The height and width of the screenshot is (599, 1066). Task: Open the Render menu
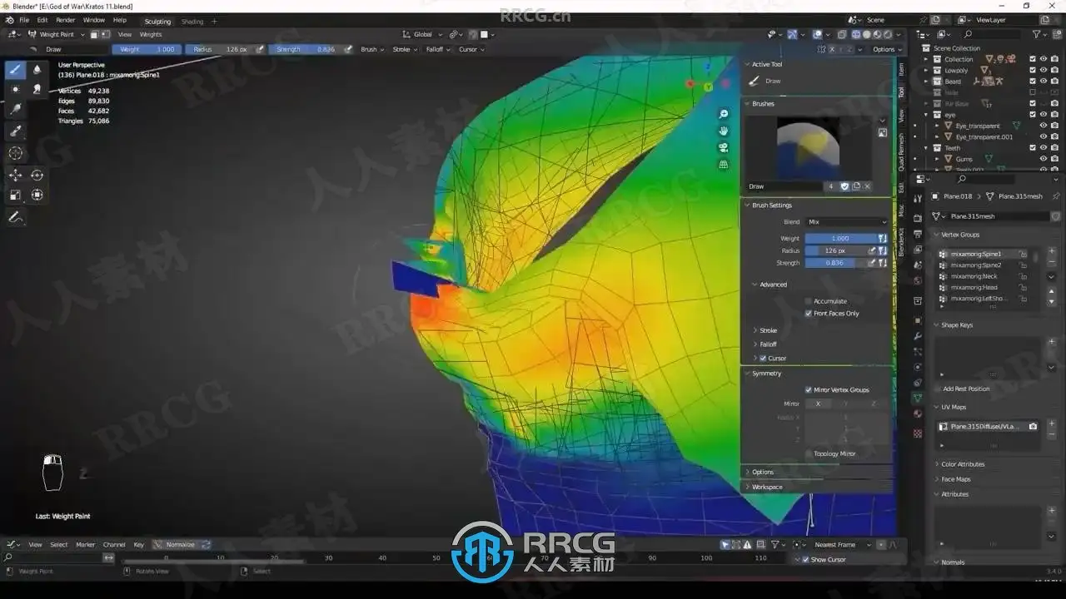tap(65, 20)
